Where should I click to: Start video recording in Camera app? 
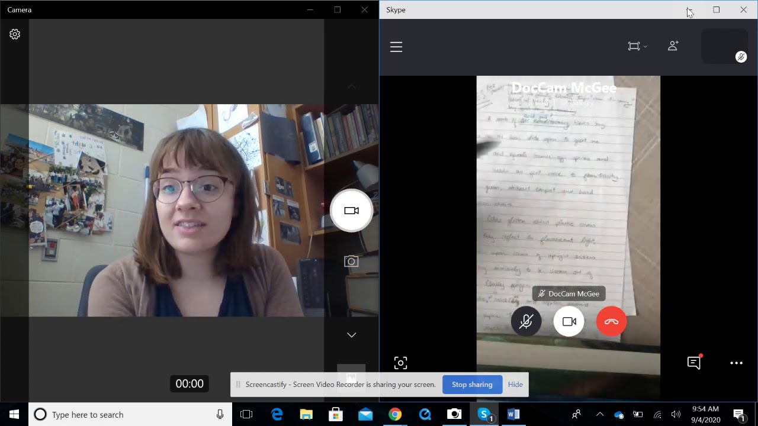[x=352, y=211]
